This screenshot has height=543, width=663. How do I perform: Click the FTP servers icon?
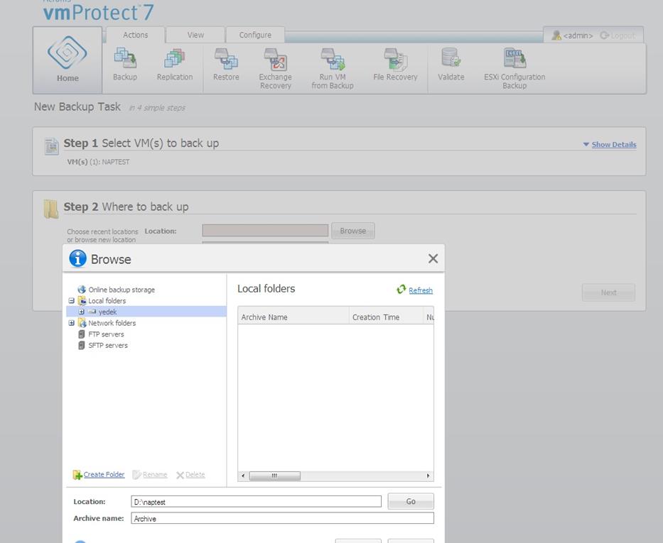pyautogui.click(x=82, y=334)
